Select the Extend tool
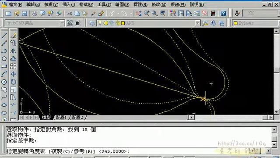Viewport: 280px width, 158px height. point(14,113)
